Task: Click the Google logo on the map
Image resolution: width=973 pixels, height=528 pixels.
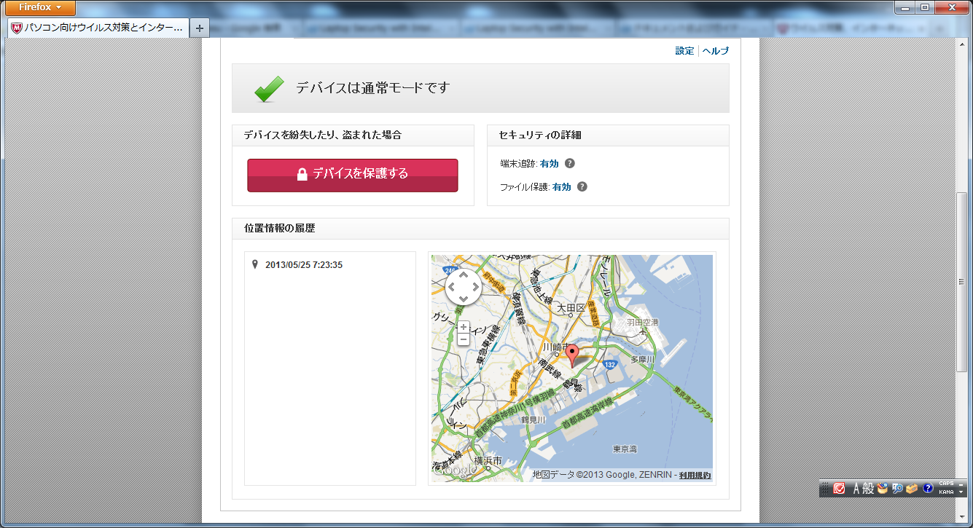Action: [x=455, y=470]
